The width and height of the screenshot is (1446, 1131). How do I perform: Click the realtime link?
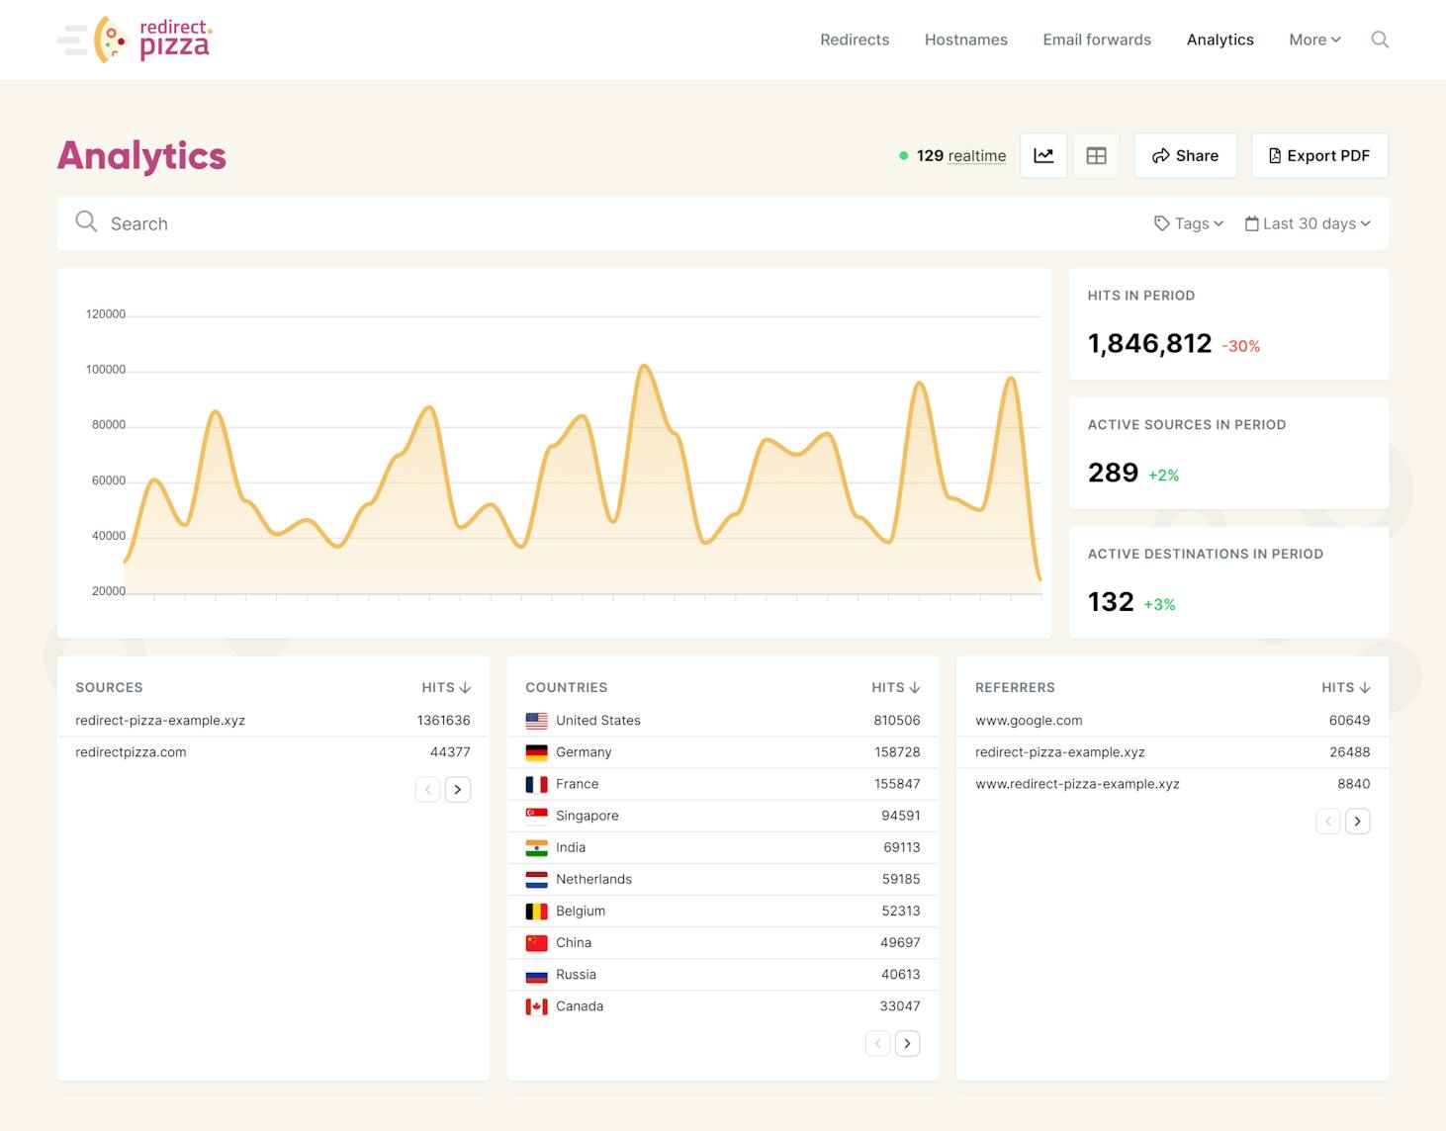pos(977,155)
